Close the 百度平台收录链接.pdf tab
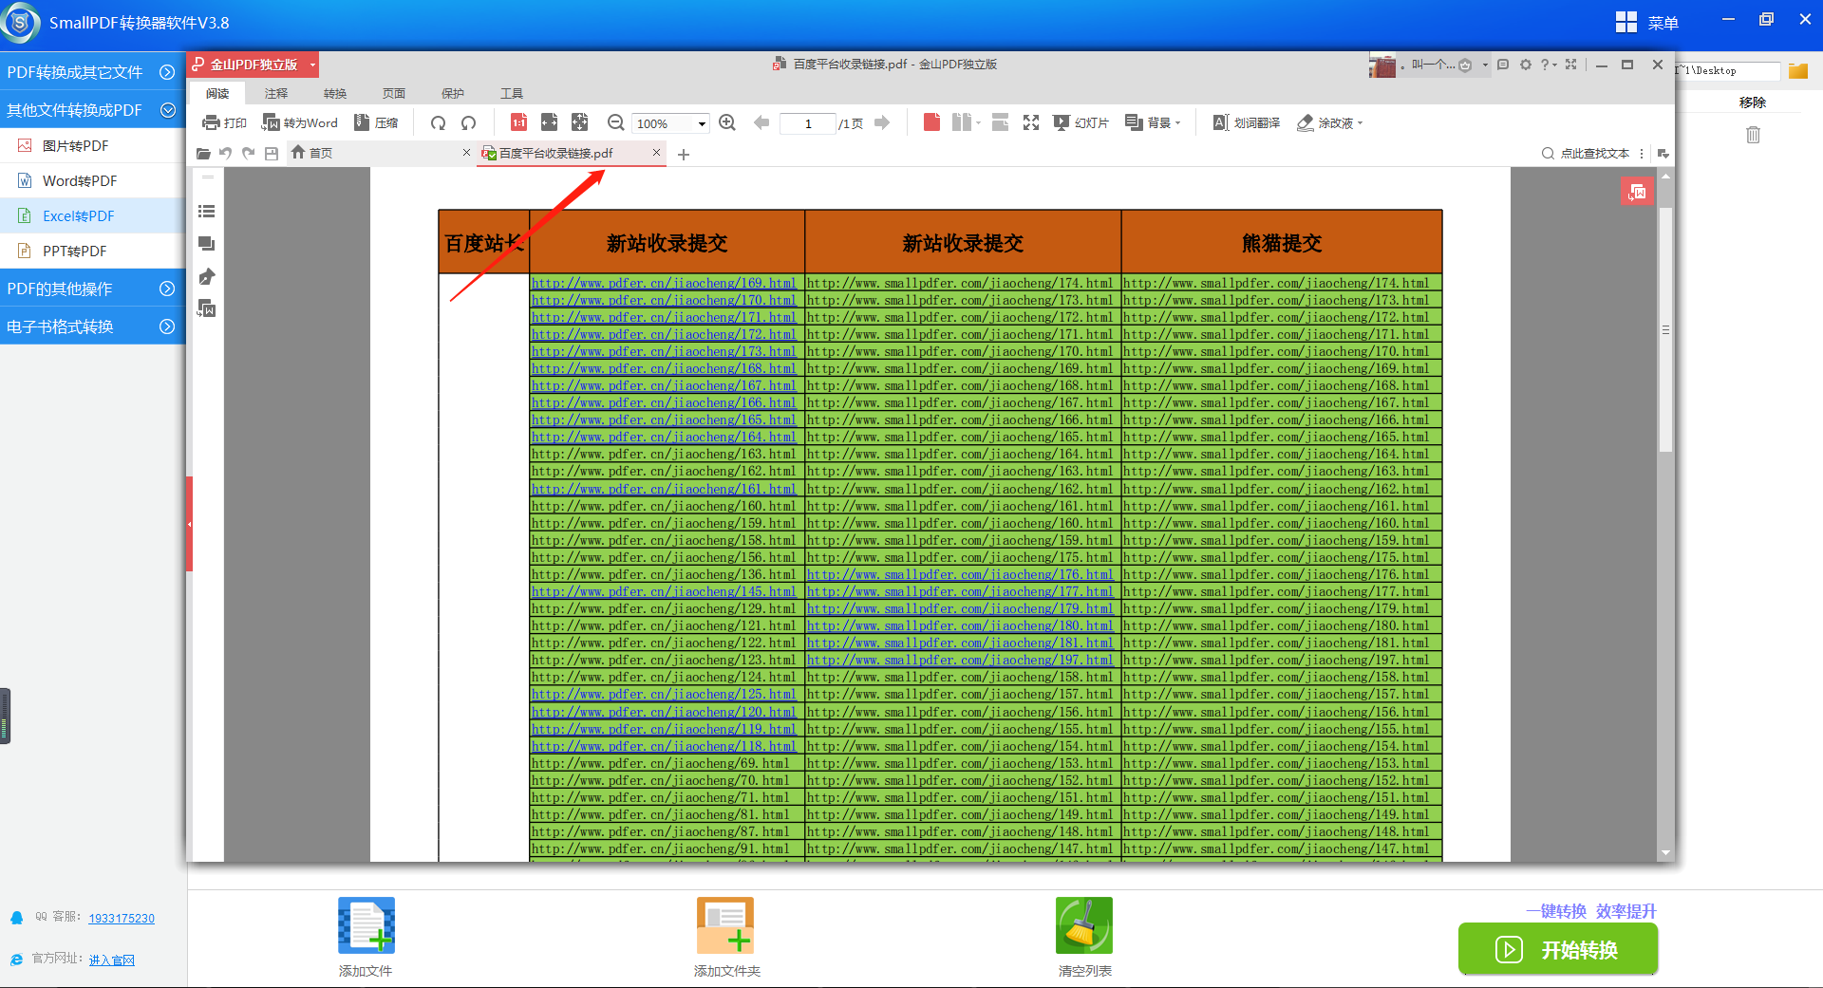The image size is (1823, 988). click(x=656, y=152)
